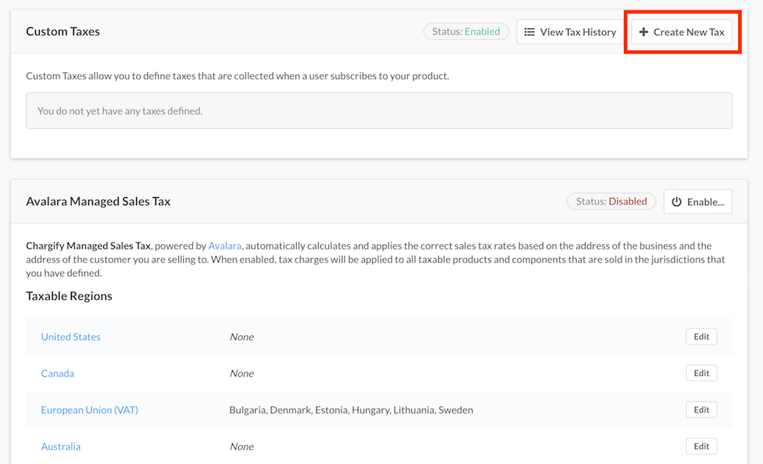
Task: Click the Custom Taxes heading
Action: 63,32
